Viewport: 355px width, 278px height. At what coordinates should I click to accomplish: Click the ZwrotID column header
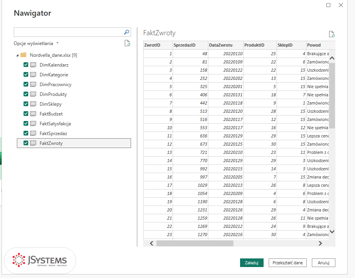pyautogui.click(x=158, y=45)
